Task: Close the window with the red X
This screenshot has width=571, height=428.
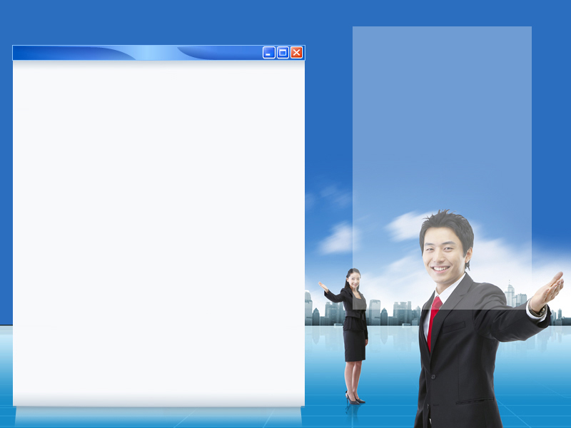Action: click(x=296, y=53)
